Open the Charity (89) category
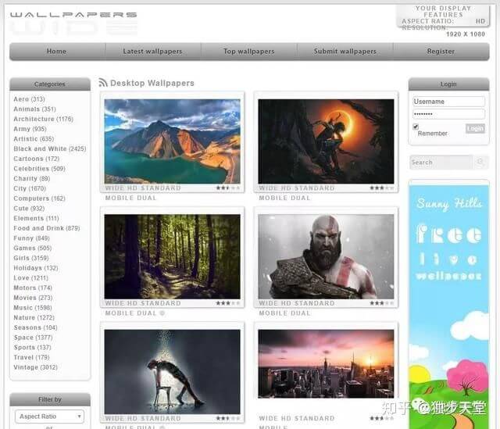 (31, 179)
